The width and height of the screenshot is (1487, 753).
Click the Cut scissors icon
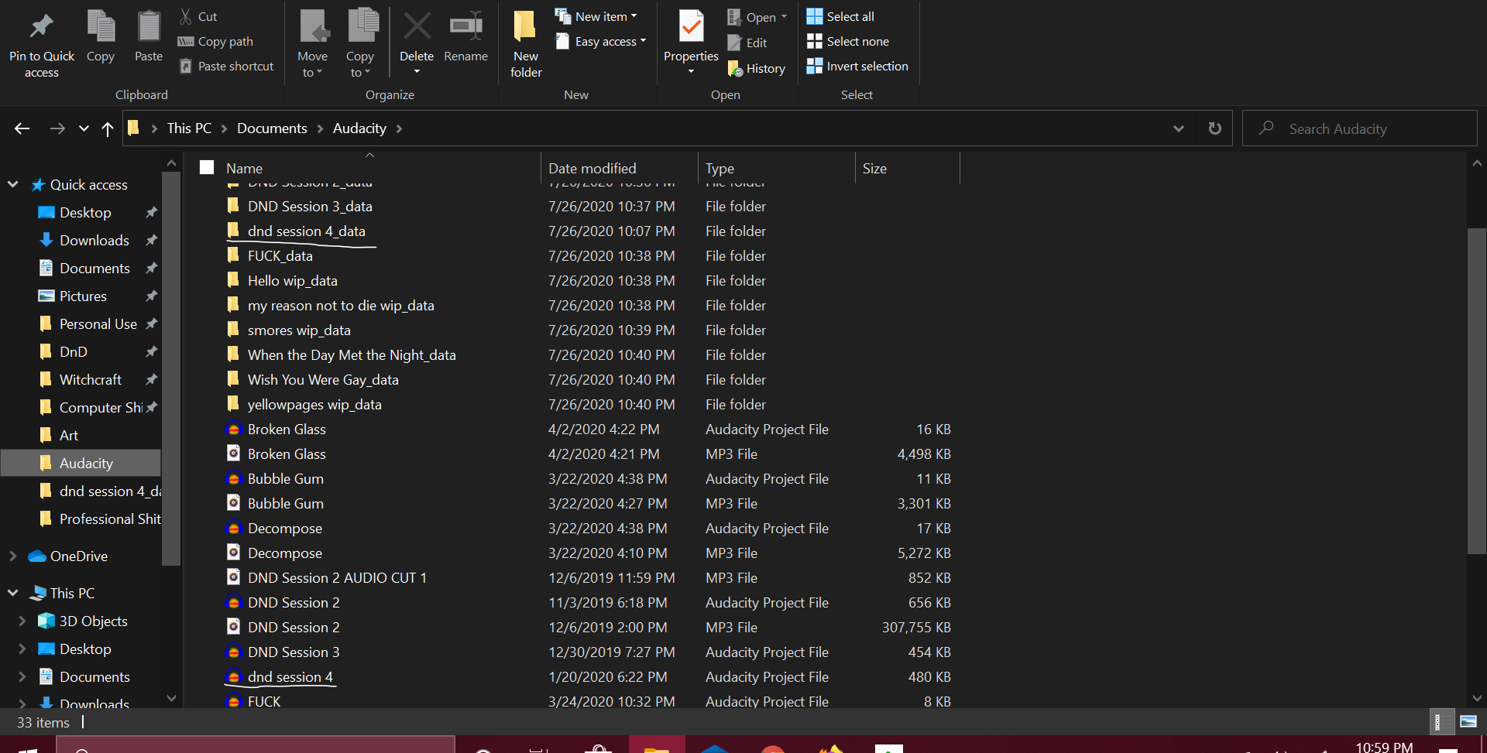coord(186,16)
